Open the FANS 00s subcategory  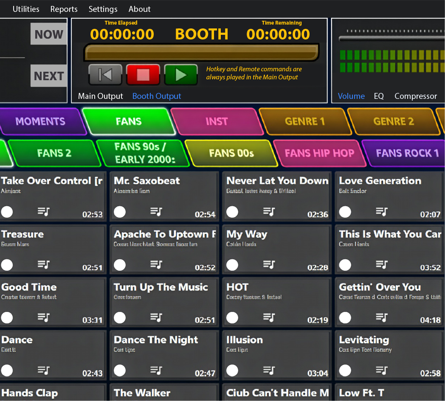[231, 153]
